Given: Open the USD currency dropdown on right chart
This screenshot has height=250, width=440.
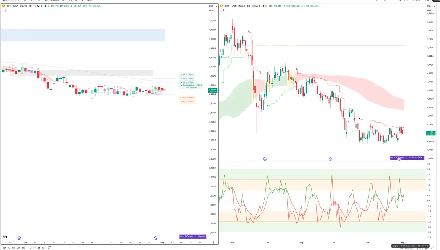Looking at the screenshot, I should (x=430, y=6).
